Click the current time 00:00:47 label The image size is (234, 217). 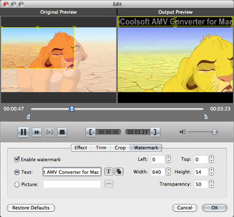pos(14,109)
